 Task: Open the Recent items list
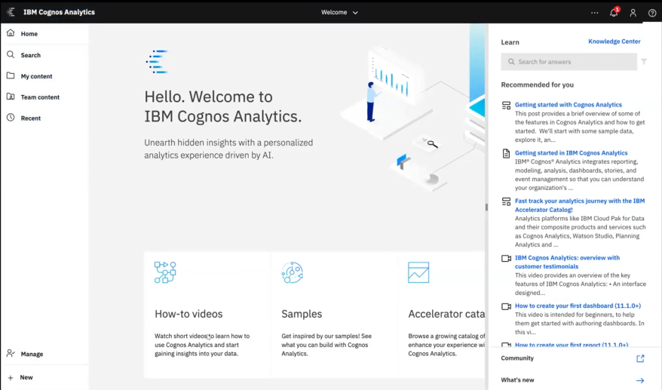coord(30,118)
